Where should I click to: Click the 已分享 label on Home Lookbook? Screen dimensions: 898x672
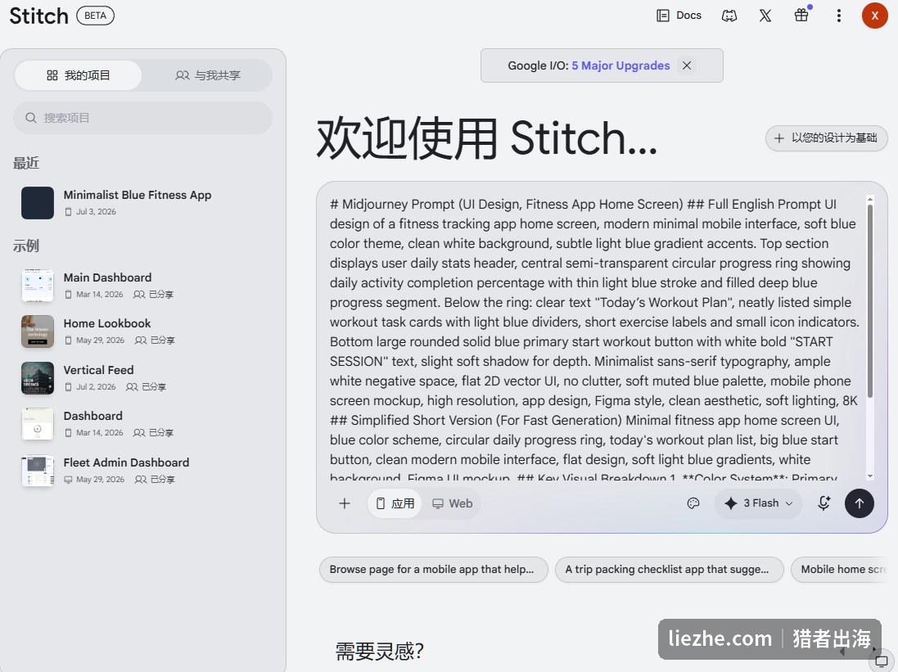click(x=163, y=341)
